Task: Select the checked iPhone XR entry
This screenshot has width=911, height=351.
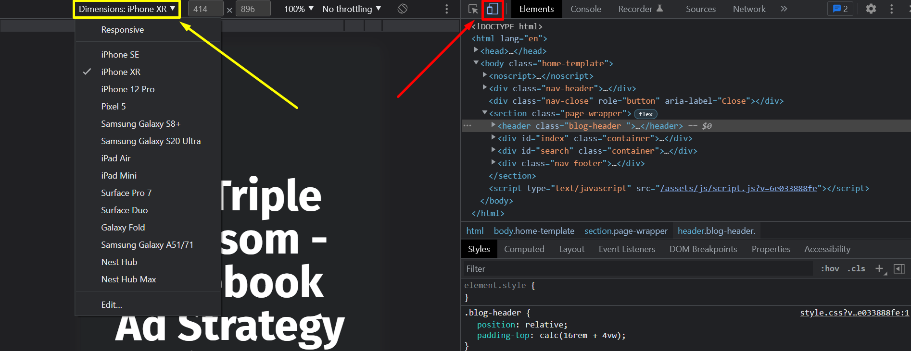Action: point(148,72)
